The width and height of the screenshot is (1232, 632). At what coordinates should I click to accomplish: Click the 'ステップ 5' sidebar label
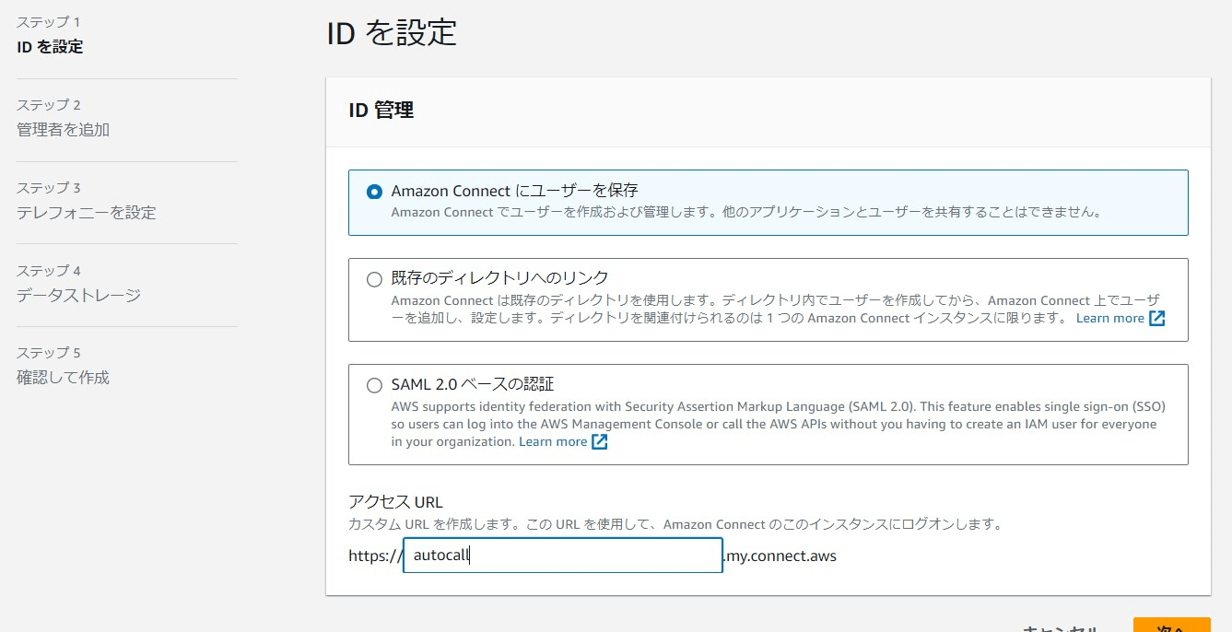coord(49,353)
